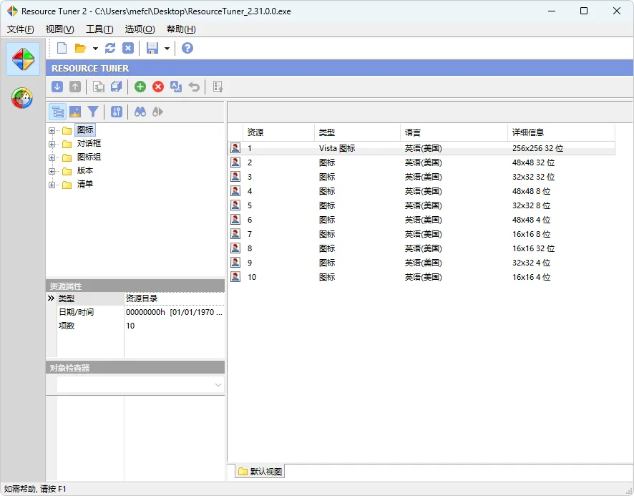Select the 版本 tree folder

click(85, 170)
